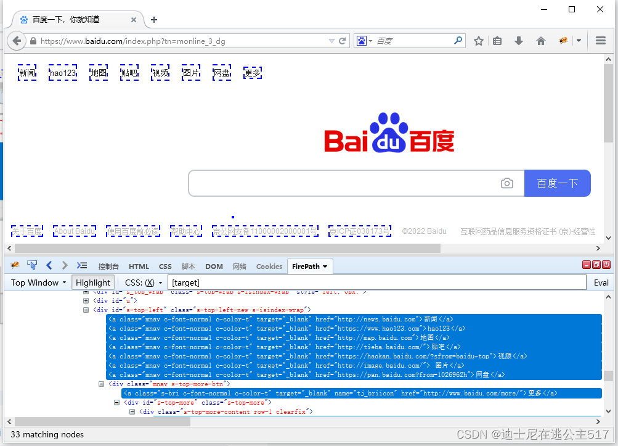
Task: Activate the inspect element pointer icon
Action: pos(32,265)
